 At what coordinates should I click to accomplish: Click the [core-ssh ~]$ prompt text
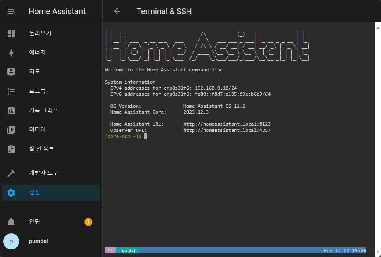[123, 136]
